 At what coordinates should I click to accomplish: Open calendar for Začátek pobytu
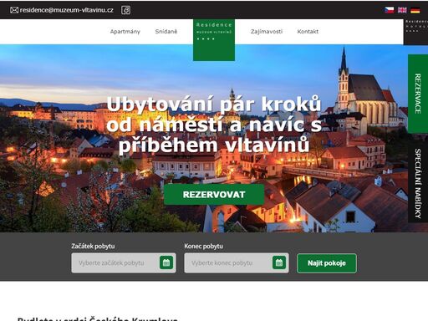166,262
